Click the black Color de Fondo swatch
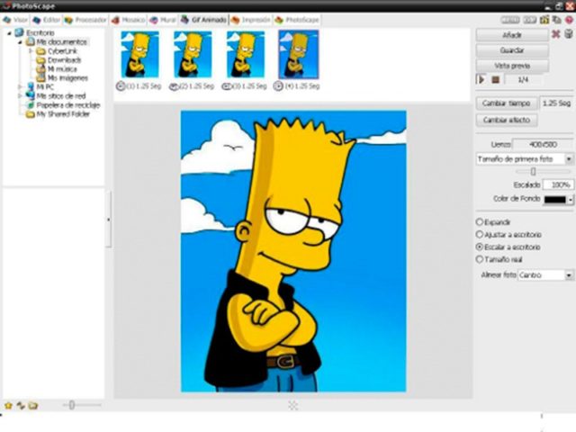 [554, 200]
